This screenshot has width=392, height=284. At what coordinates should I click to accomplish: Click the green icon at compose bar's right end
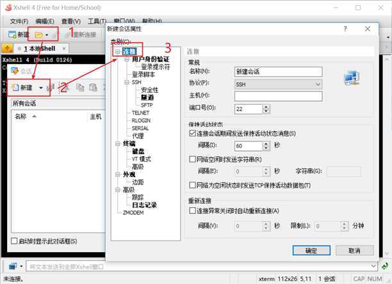(x=385, y=266)
